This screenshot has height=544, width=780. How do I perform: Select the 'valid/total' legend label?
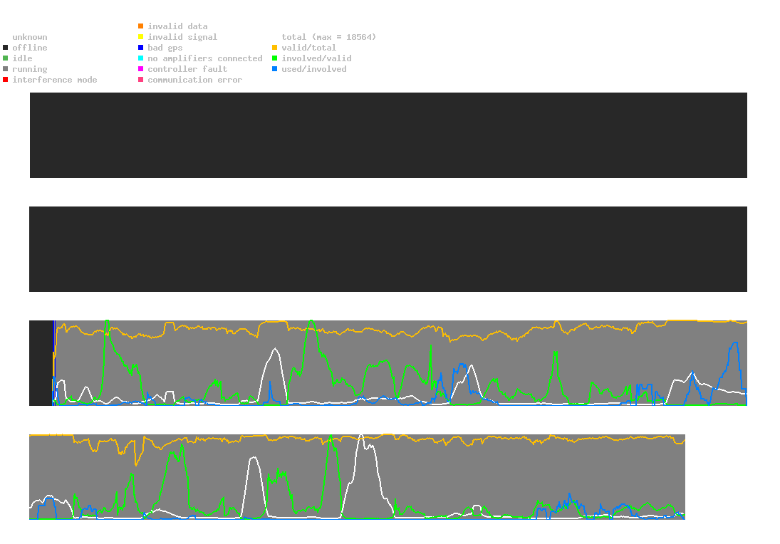tap(309, 48)
